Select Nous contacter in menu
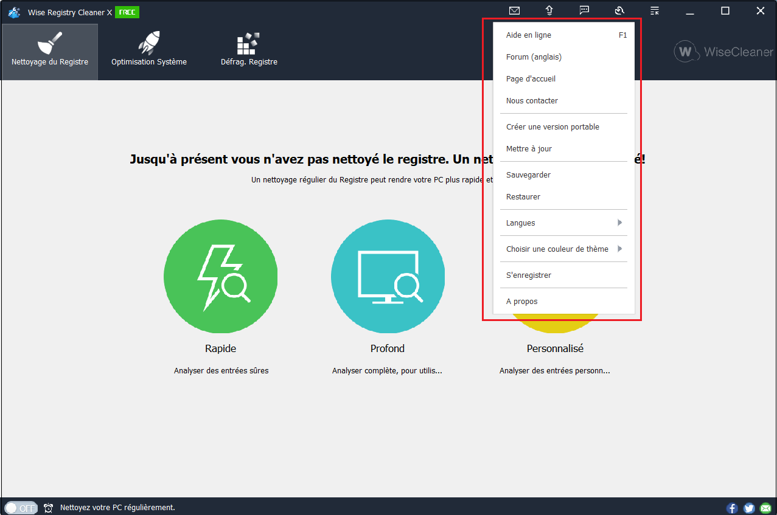 563,101
